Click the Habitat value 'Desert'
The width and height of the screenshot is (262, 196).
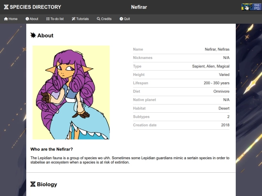[224, 108]
